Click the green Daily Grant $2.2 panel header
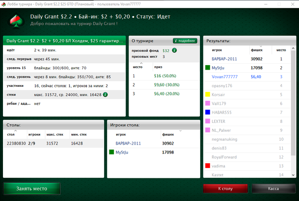 coord(64,41)
